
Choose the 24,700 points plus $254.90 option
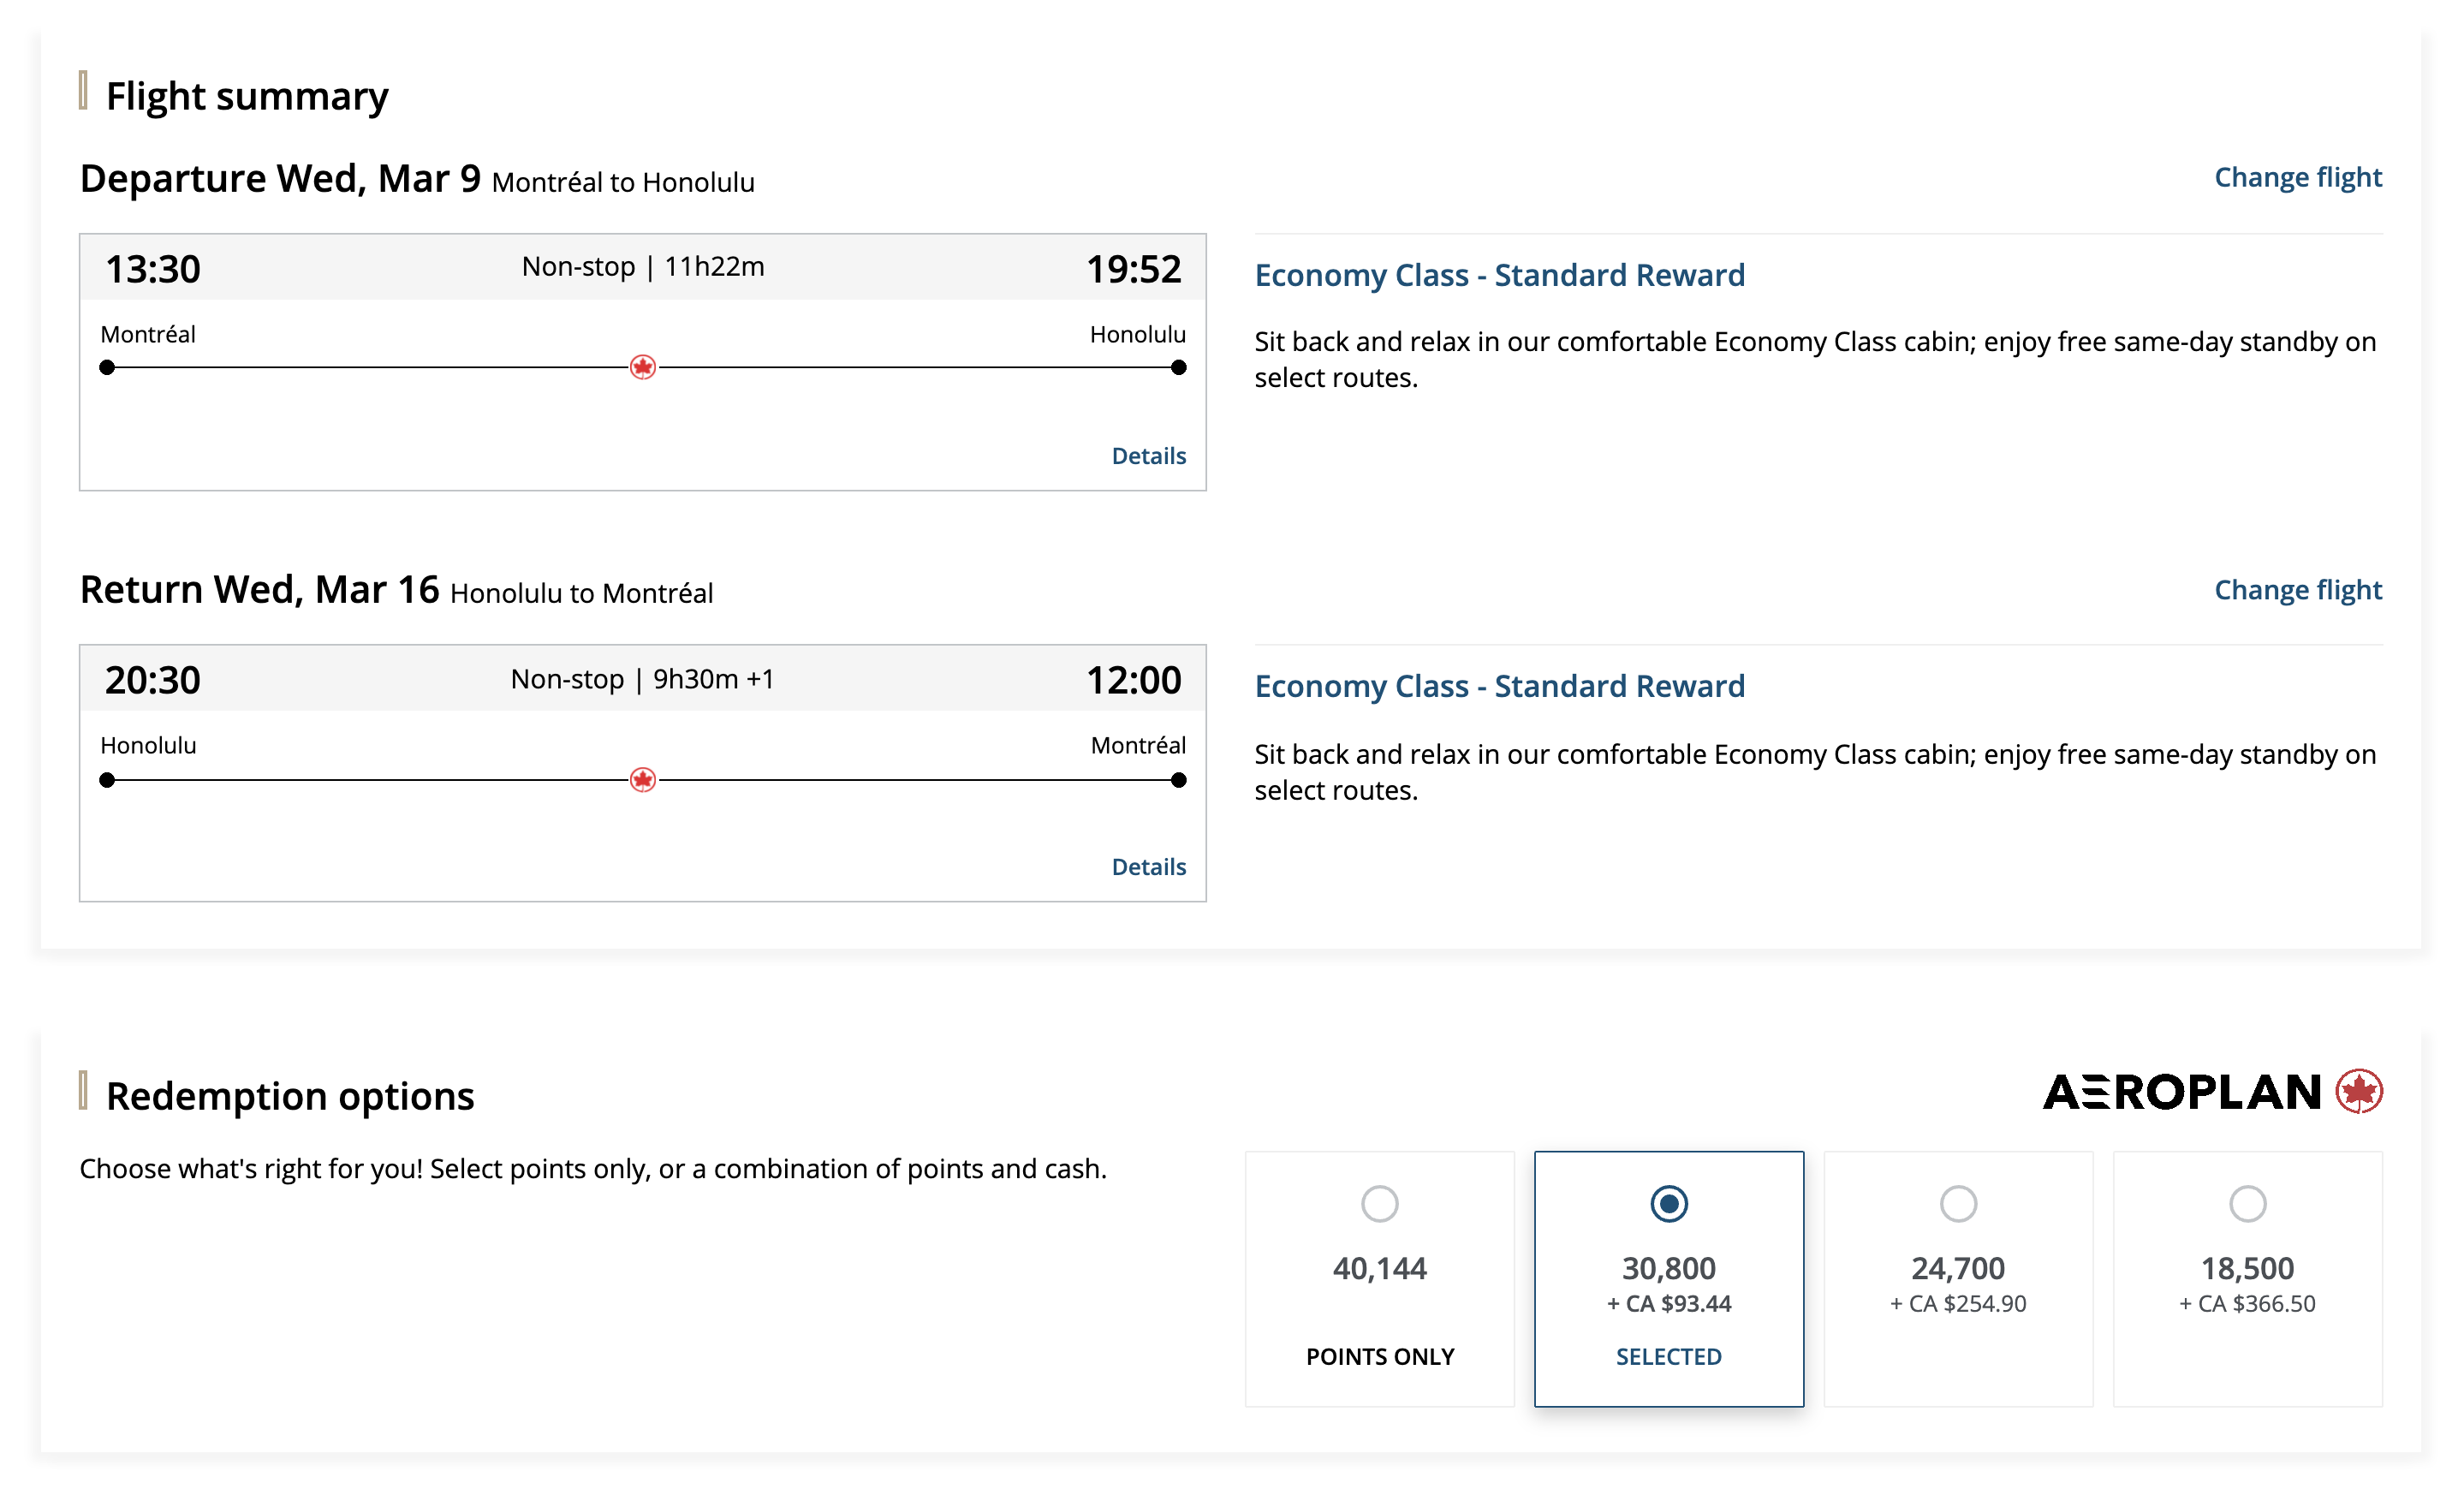point(1958,1203)
